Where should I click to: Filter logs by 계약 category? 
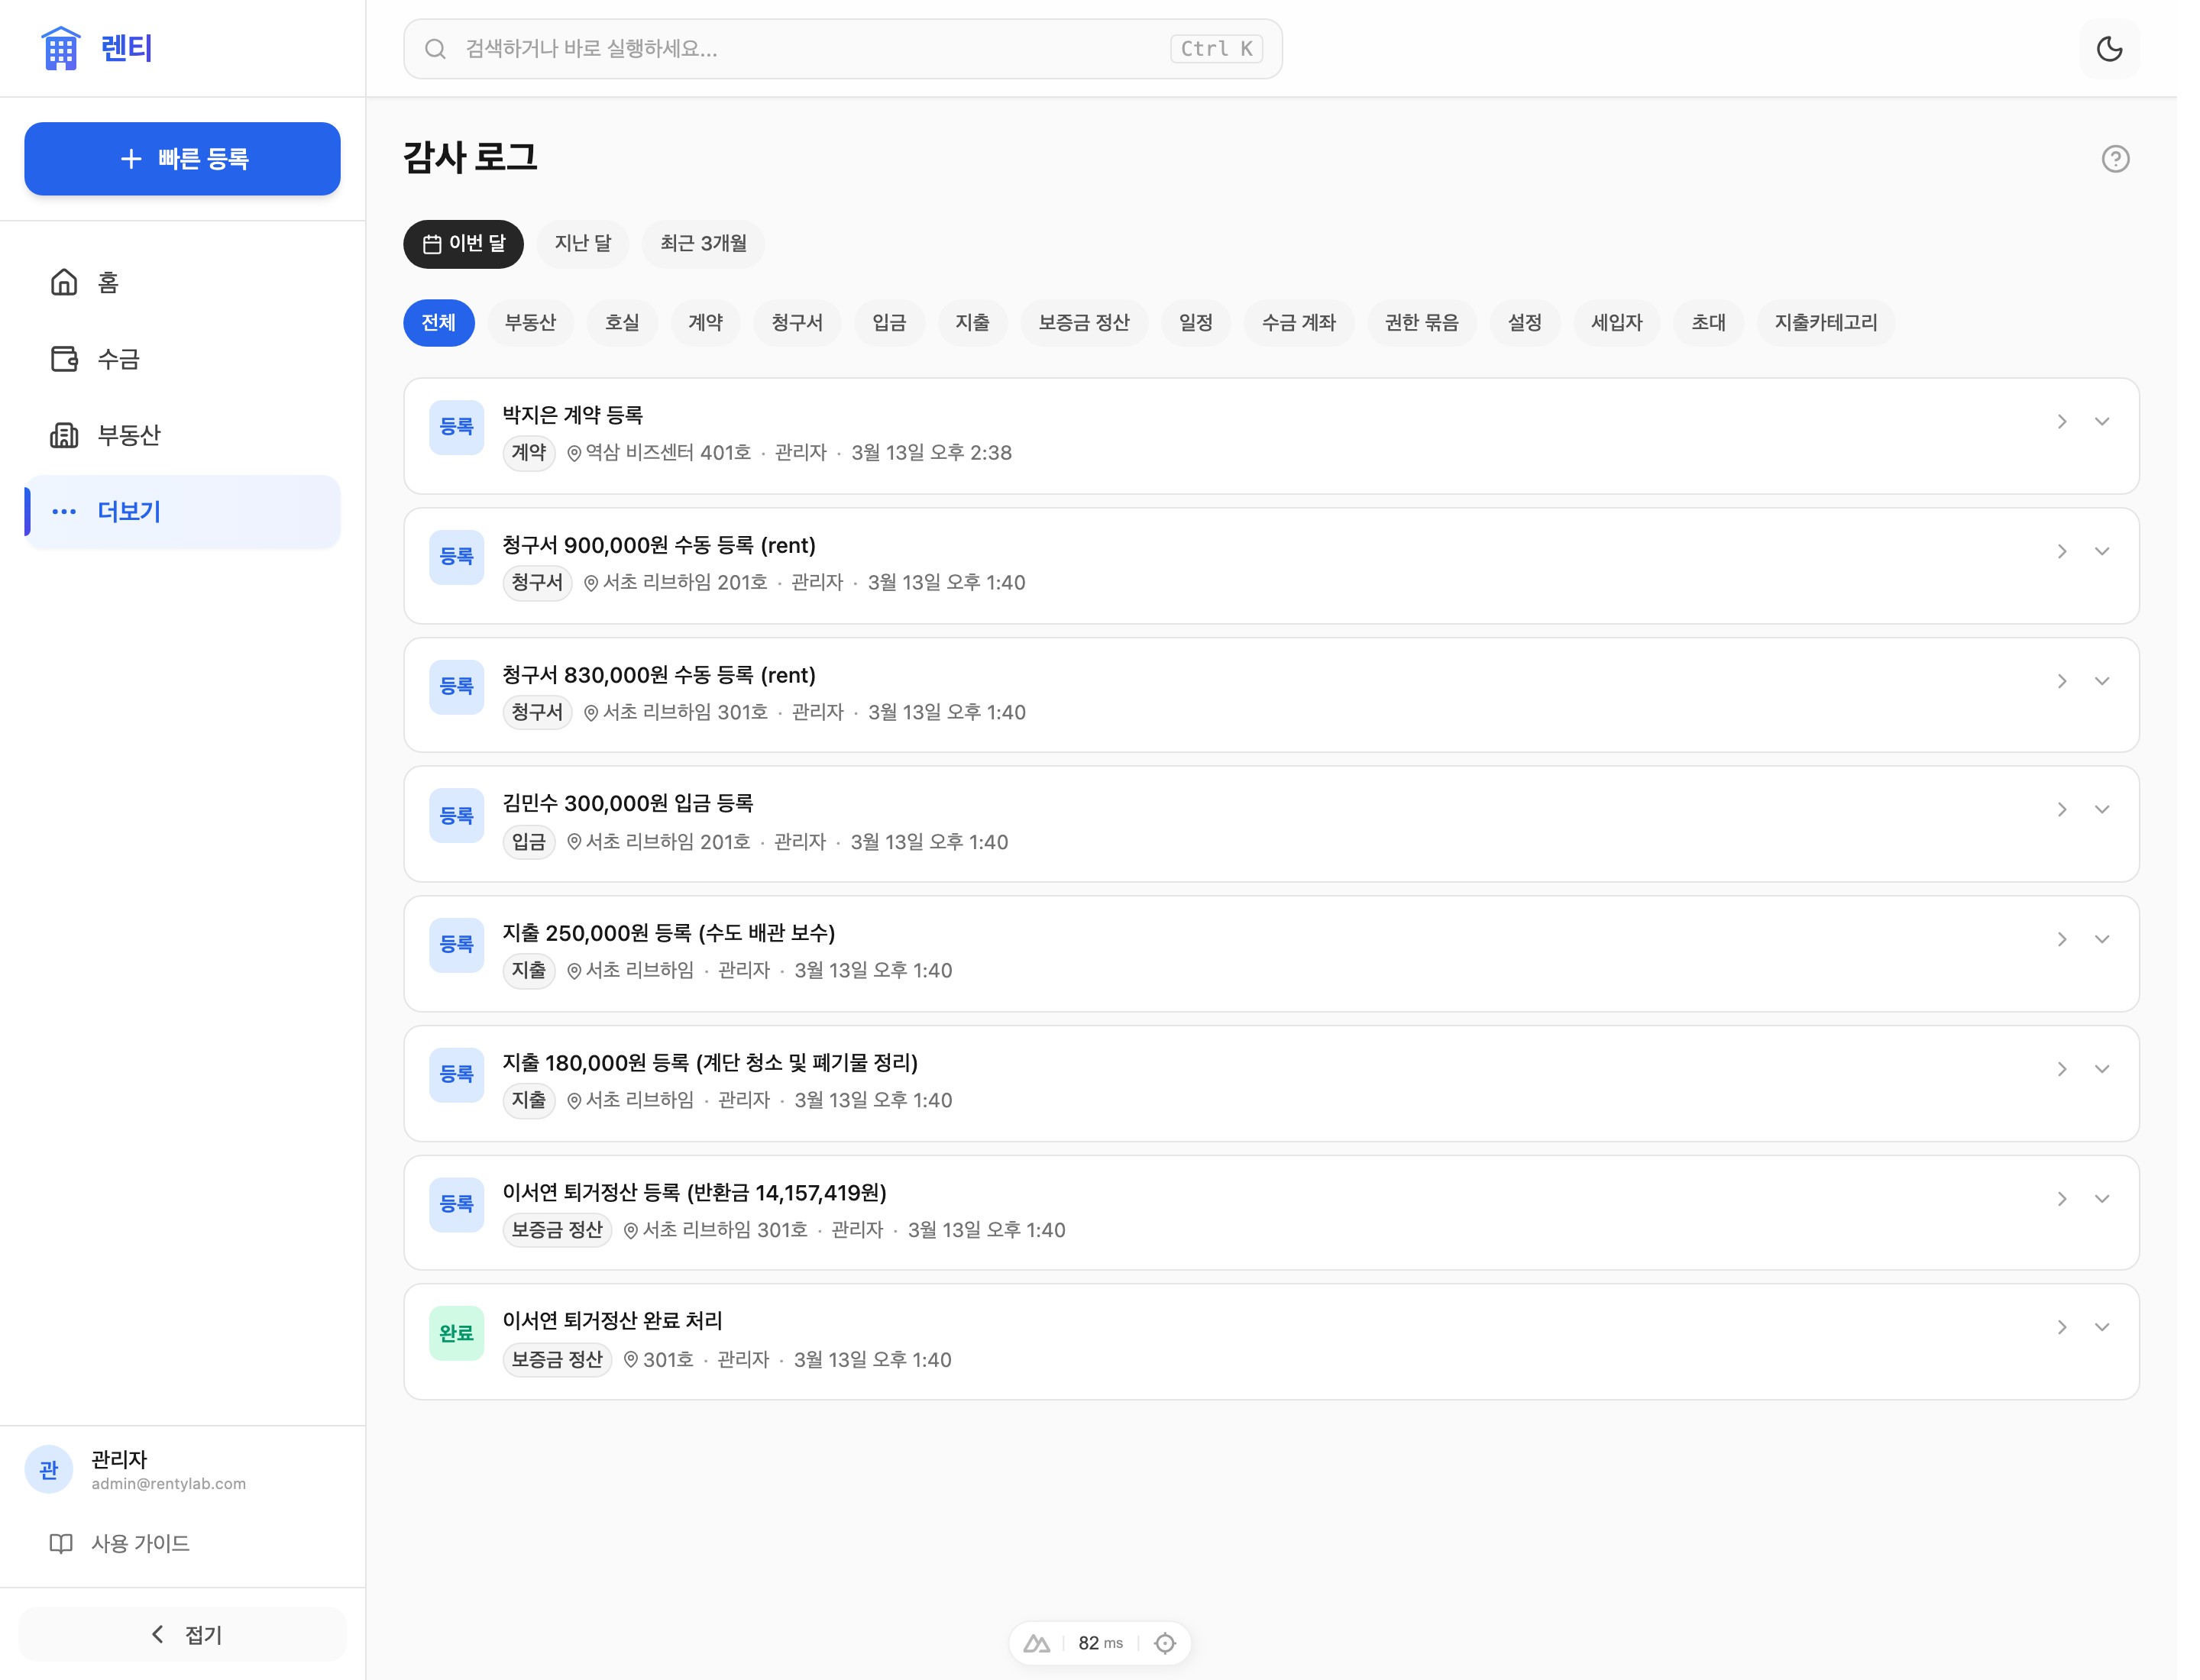coord(705,323)
